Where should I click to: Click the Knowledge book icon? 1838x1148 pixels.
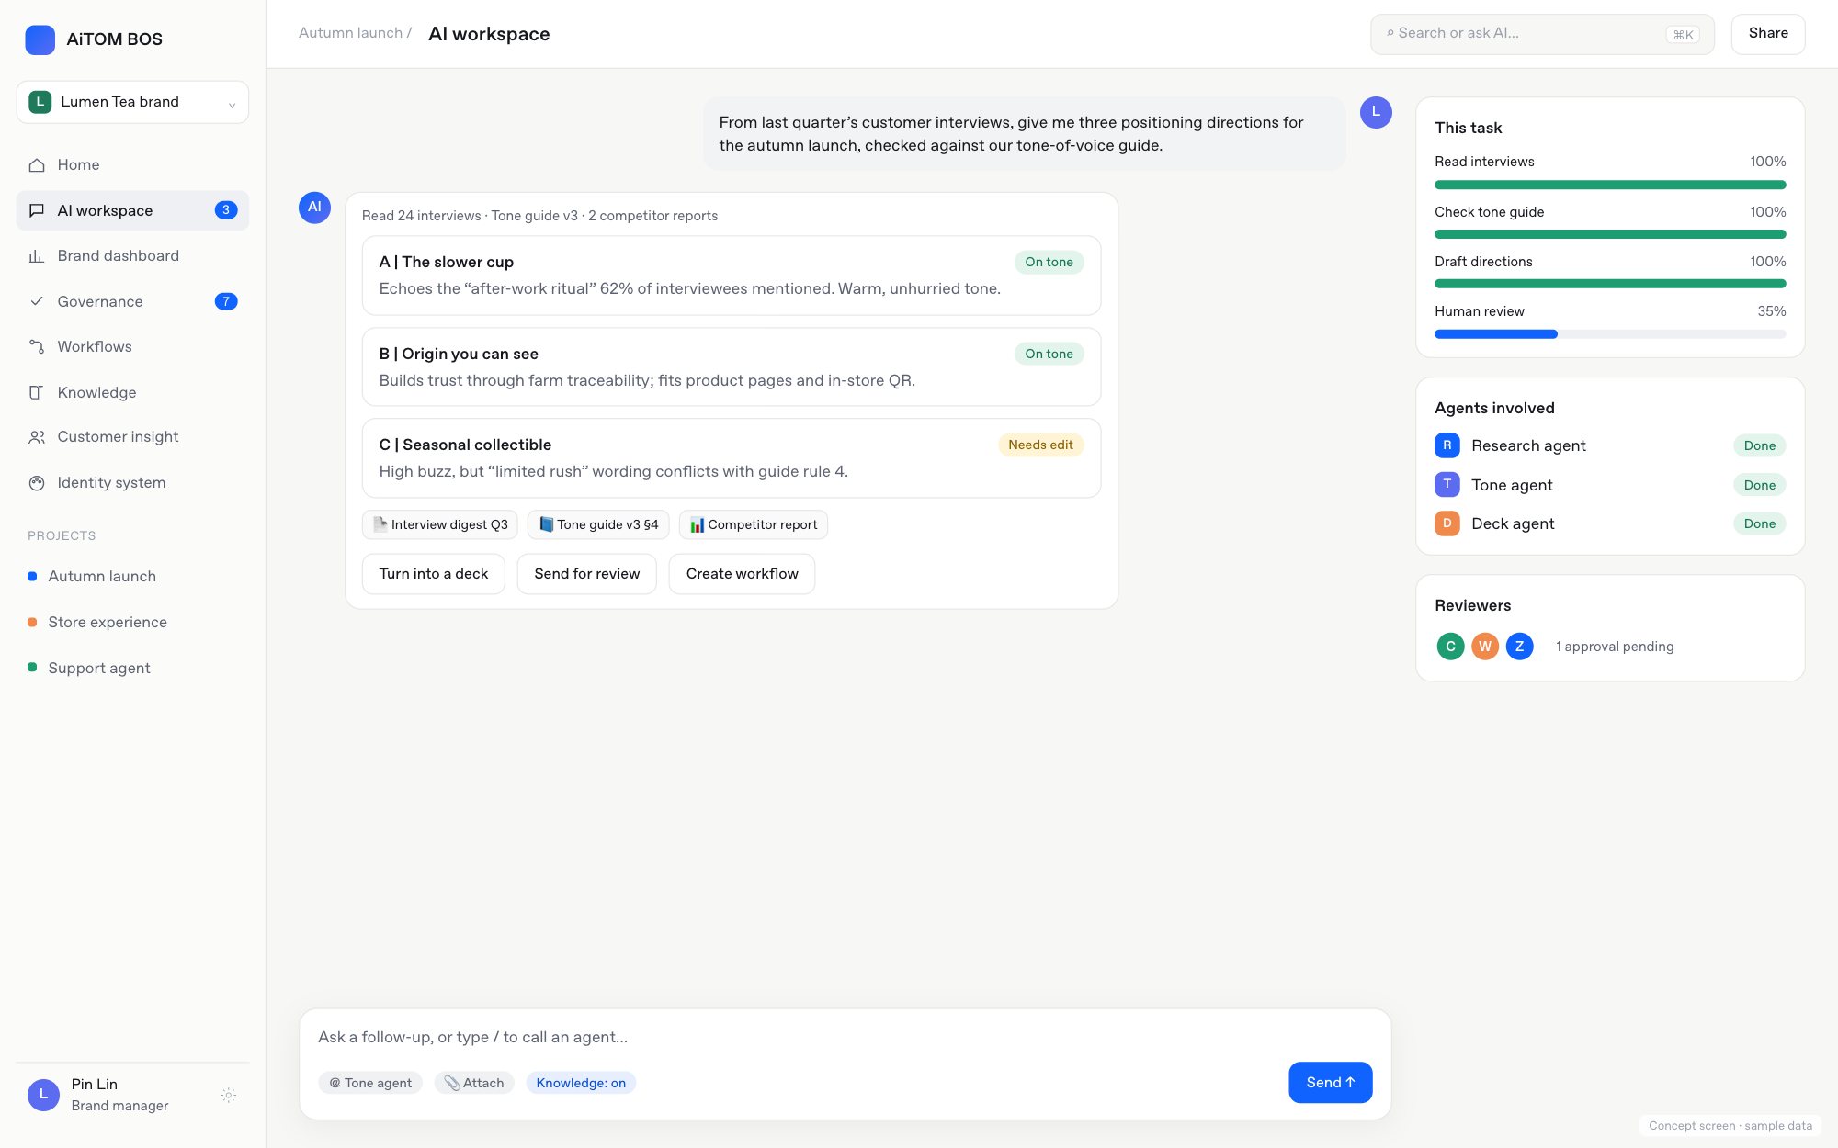click(37, 392)
